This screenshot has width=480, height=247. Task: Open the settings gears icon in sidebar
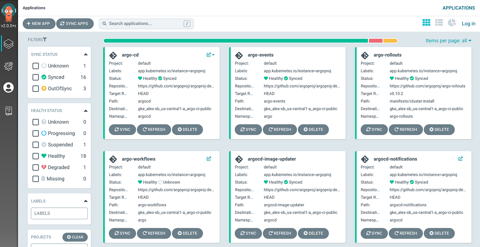pos(9,66)
